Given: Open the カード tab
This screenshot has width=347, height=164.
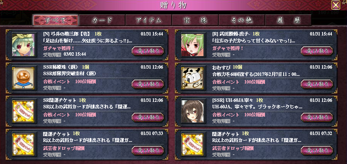Looking at the screenshot, I should coord(102,20).
